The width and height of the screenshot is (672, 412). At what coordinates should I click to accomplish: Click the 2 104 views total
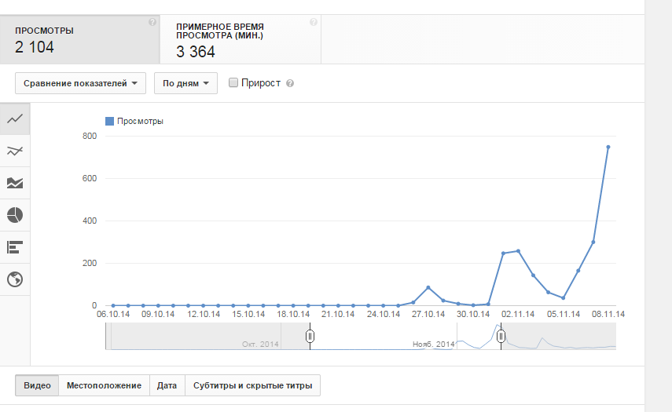pyautogui.click(x=35, y=47)
